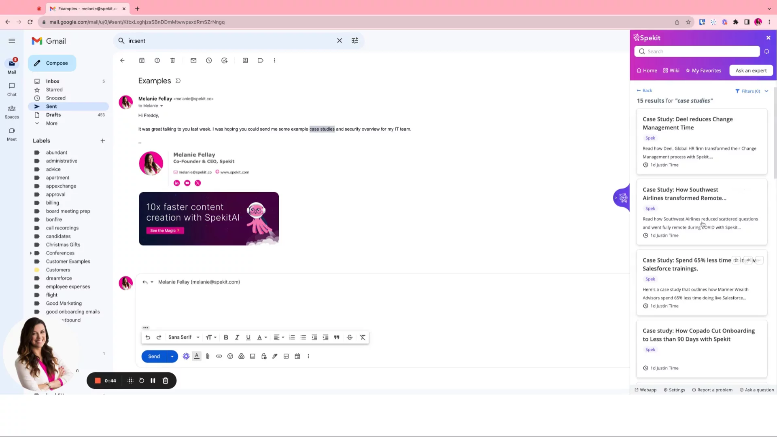Toggle italic formatting in reply
The width and height of the screenshot is (777, 437).
pyautogui.click(x=237, y=337)
